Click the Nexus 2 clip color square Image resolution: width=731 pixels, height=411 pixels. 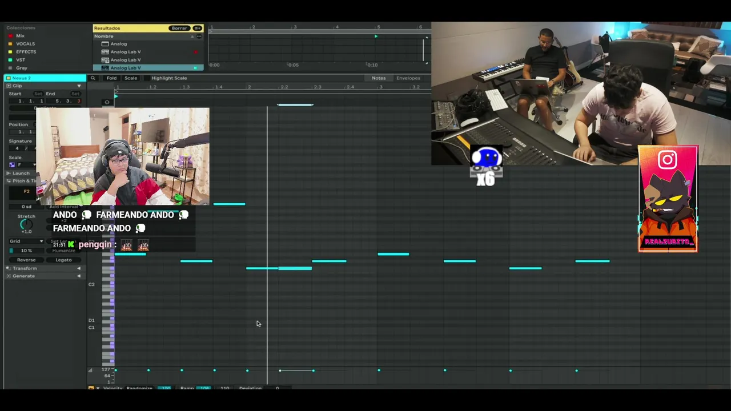coord(8,78)
